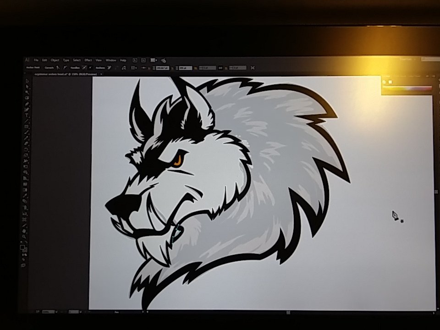
Task: Open the Effect menu
Action: coord(88,60)
